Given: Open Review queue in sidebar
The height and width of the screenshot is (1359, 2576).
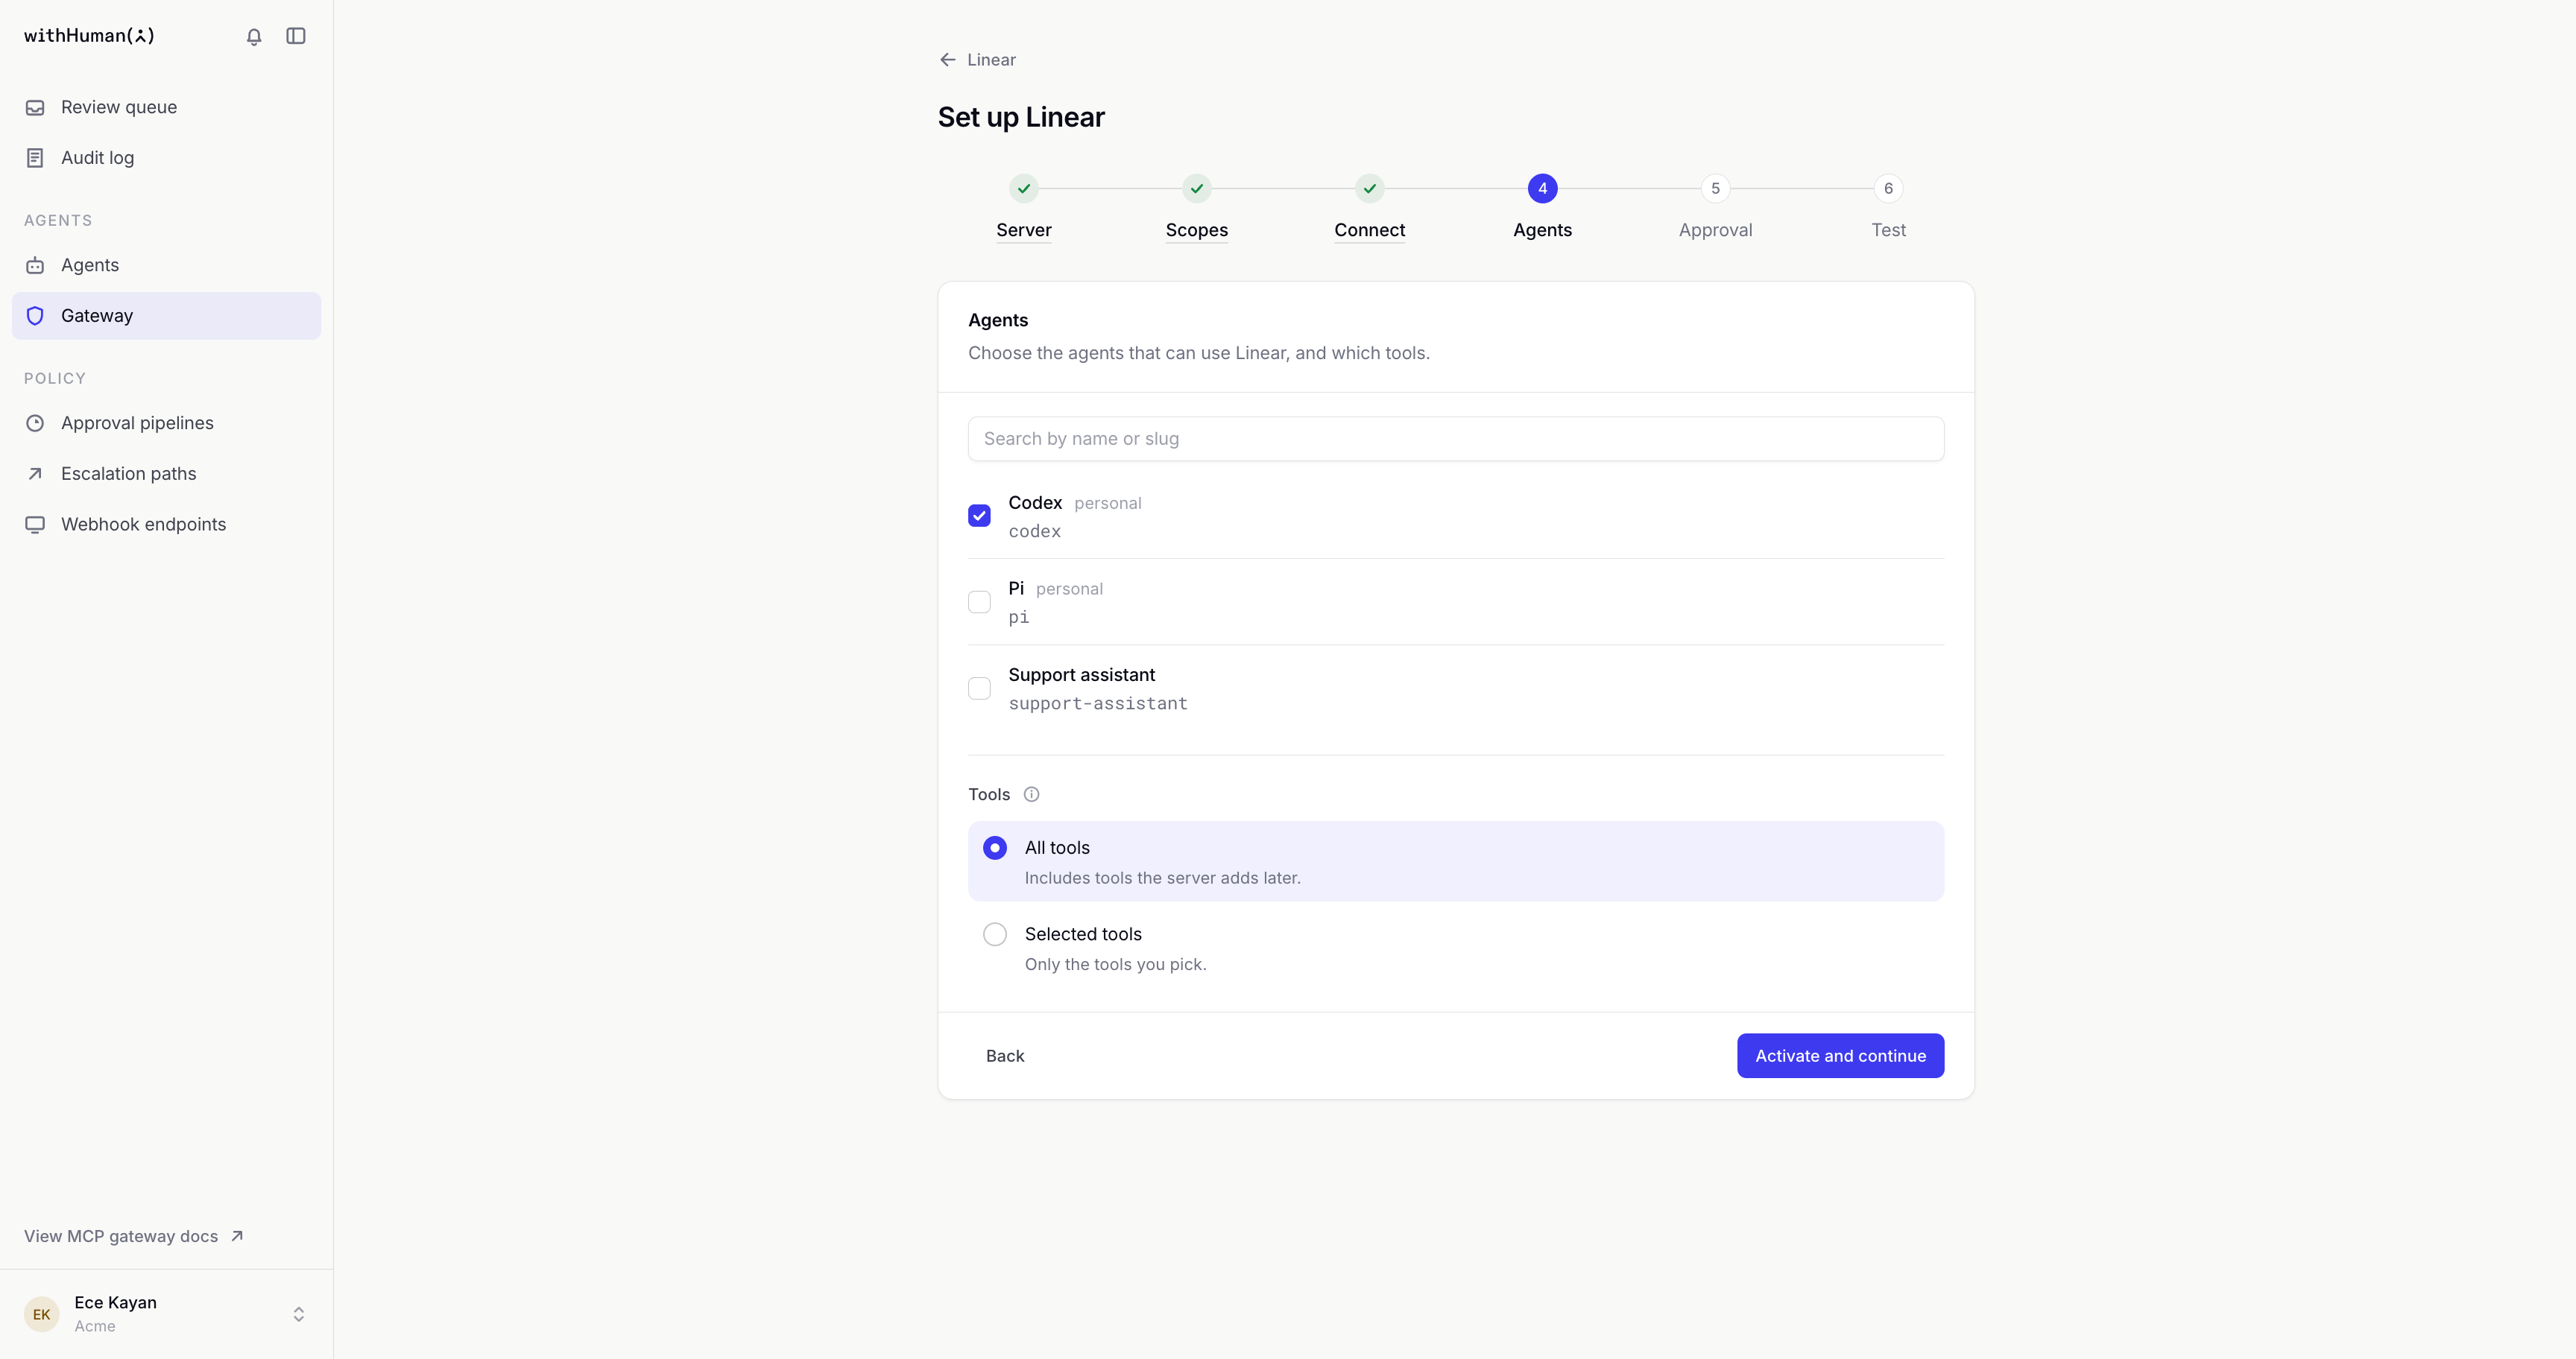Looking at the screenshot, I should click(167, 108).
